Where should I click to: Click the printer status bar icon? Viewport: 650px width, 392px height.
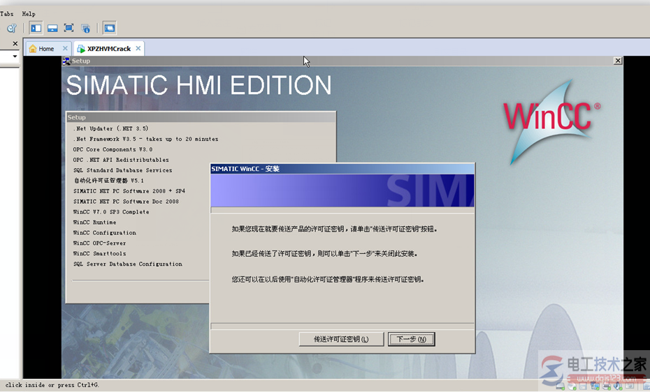tap(607, 386)
